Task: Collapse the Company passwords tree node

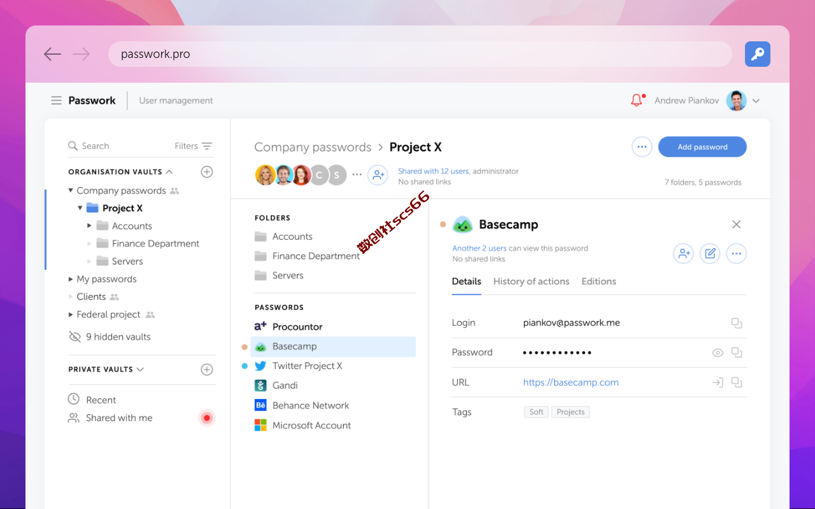Action: coord(71,190)
